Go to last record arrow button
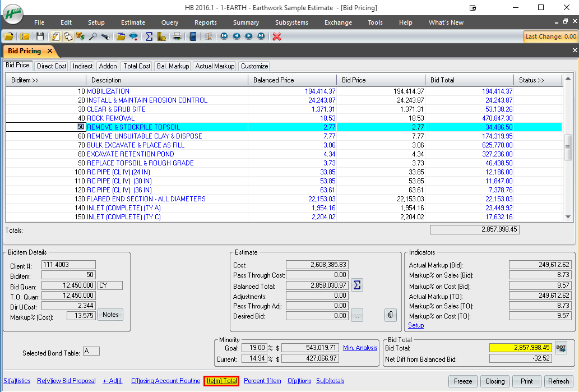The height and width of the screenshot is (392, 579). click(x=261, y=36)
